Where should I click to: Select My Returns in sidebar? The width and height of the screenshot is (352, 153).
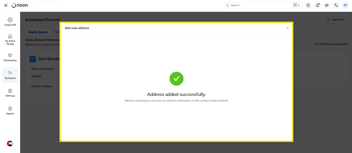coord(10,75)
